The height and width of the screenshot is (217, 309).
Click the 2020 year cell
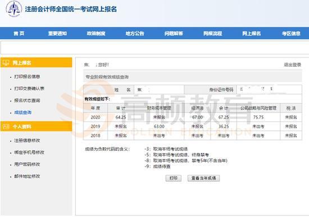[96, 117]
